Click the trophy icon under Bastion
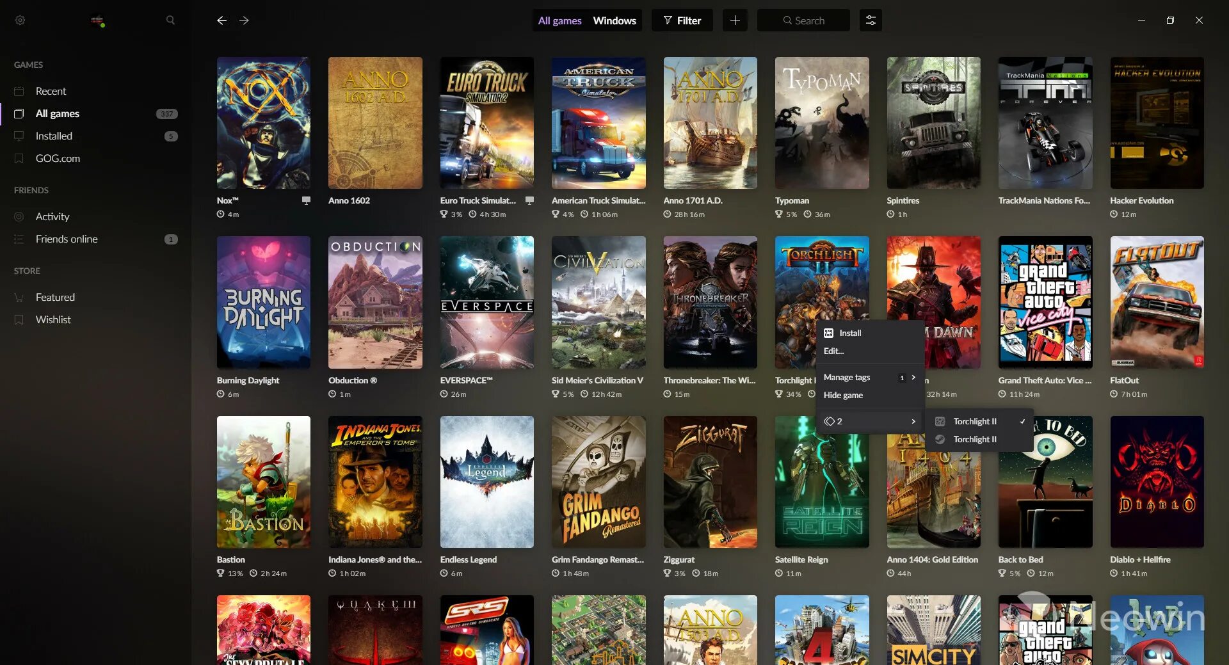The height and width of the screenshot is (665, 1229). pos(221,573)
